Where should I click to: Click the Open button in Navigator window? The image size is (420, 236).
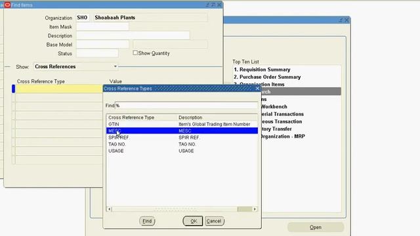[316, 227]
